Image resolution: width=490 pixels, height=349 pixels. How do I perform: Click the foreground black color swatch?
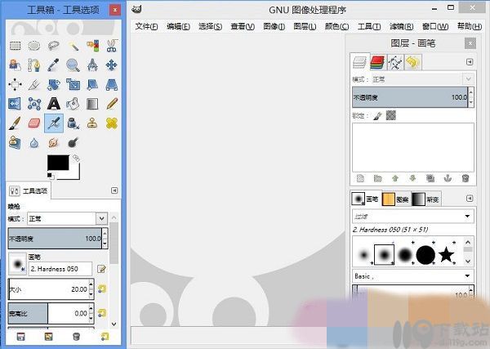click(x=58, y=163)
